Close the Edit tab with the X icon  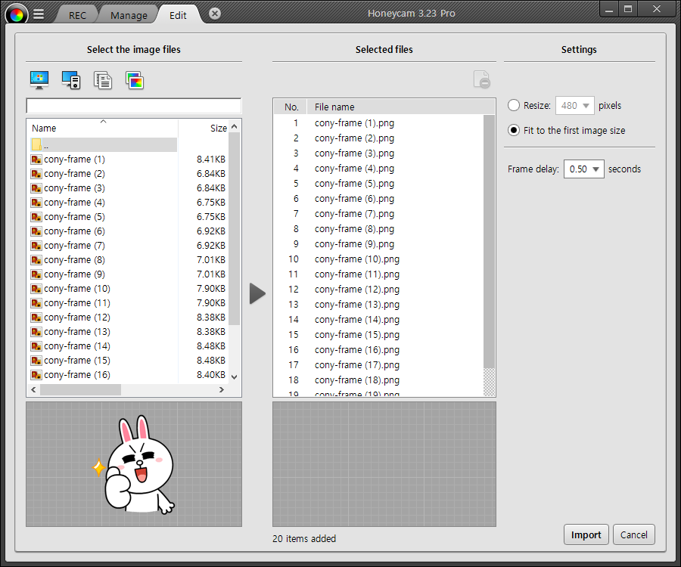(215, 14)
